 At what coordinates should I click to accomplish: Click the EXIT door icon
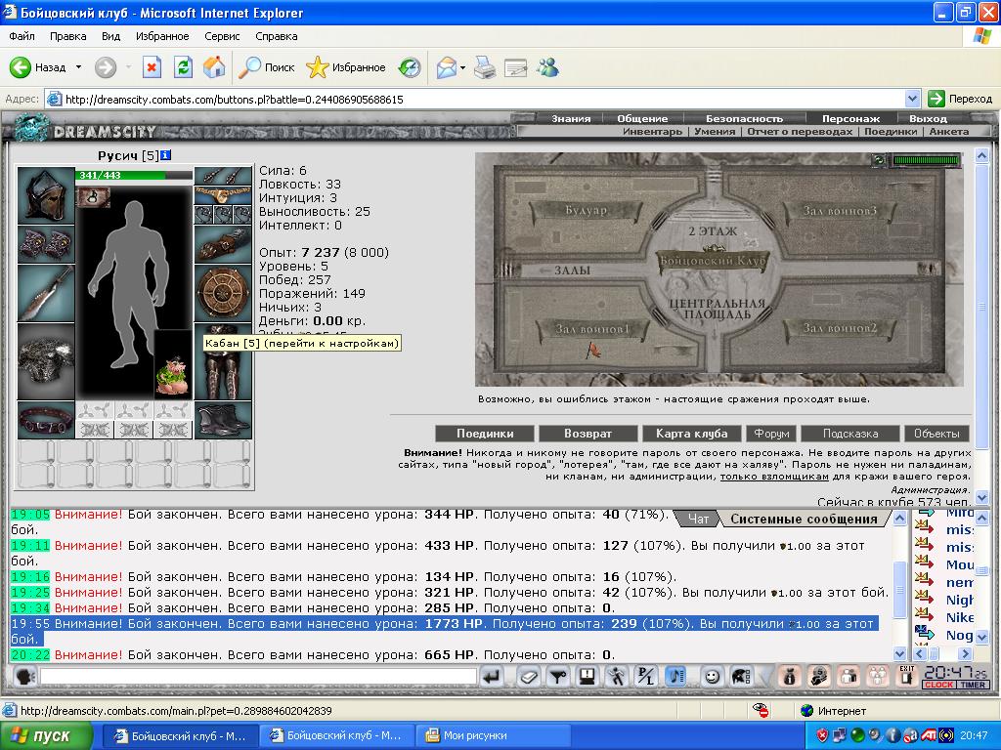coord(906,676)
